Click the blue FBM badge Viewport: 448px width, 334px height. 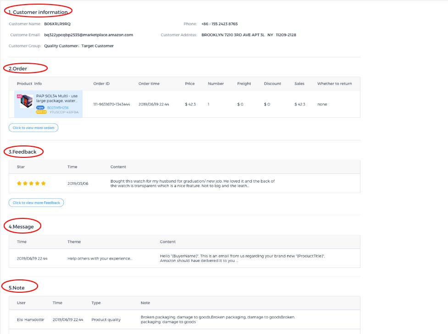click(x=40, y=107)
